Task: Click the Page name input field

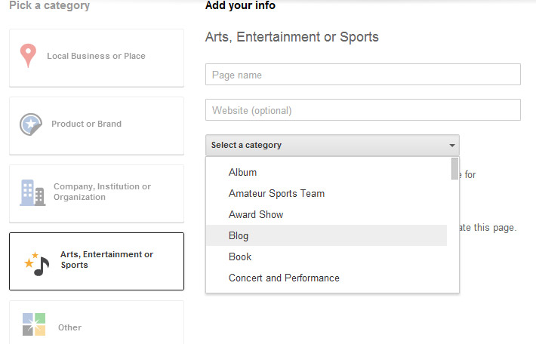Action: pos(362,75)
